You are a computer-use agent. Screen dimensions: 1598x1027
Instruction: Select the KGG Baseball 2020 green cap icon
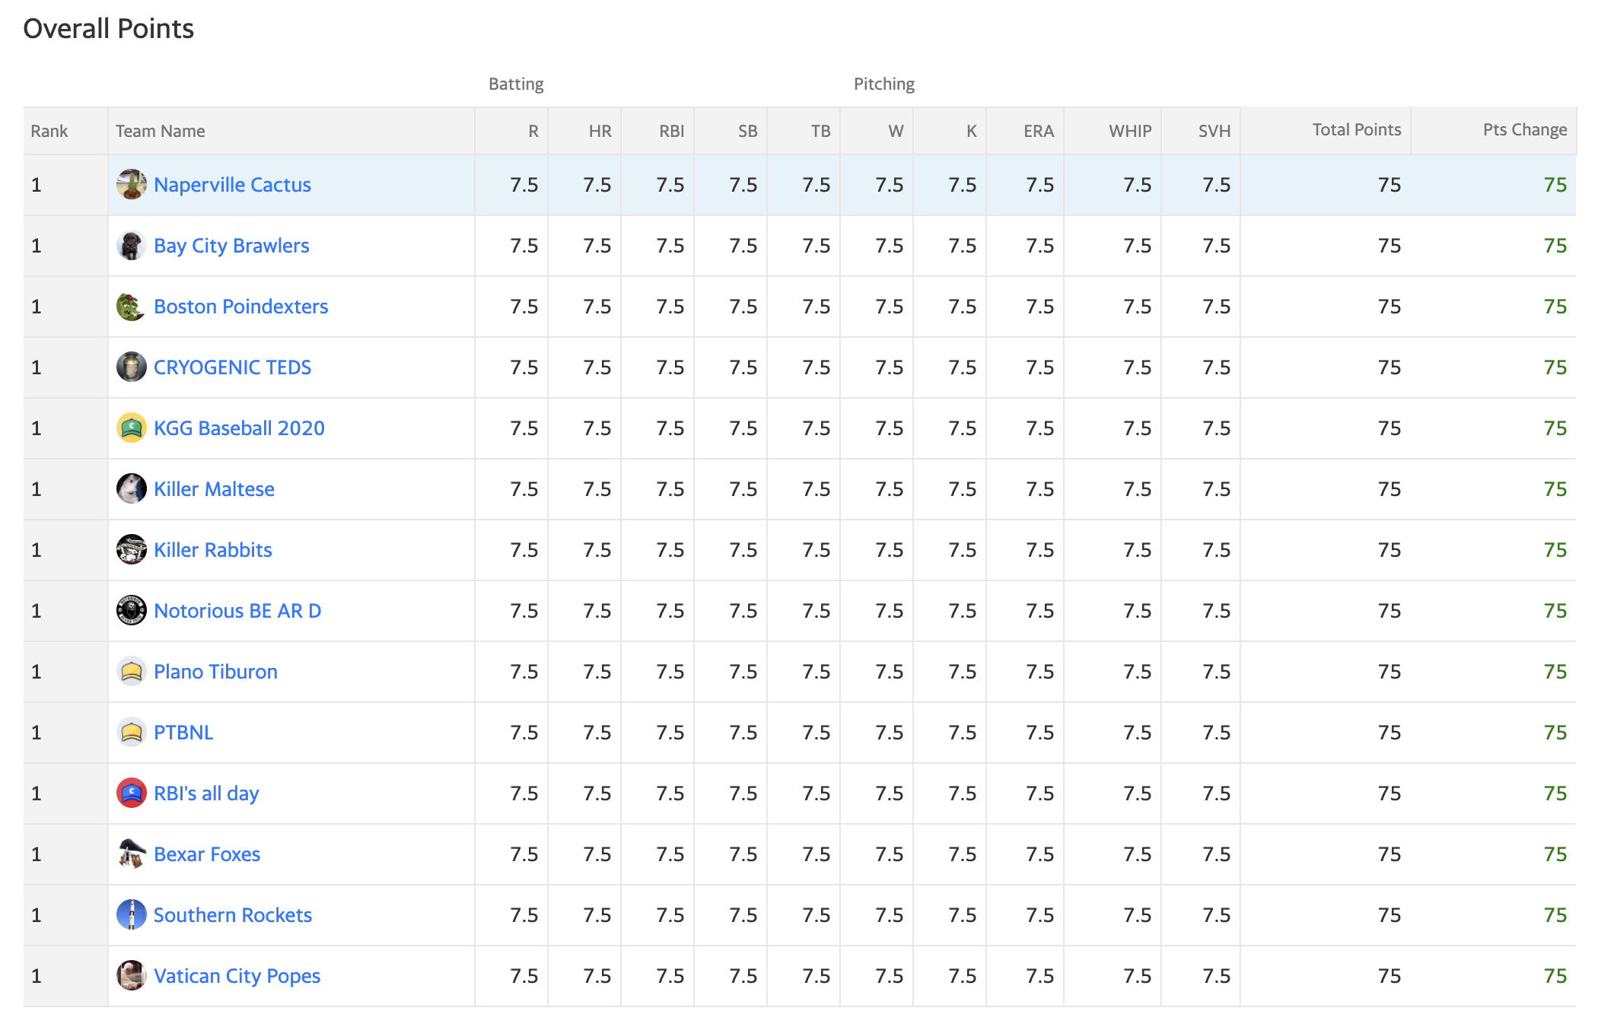pos(132,428)
